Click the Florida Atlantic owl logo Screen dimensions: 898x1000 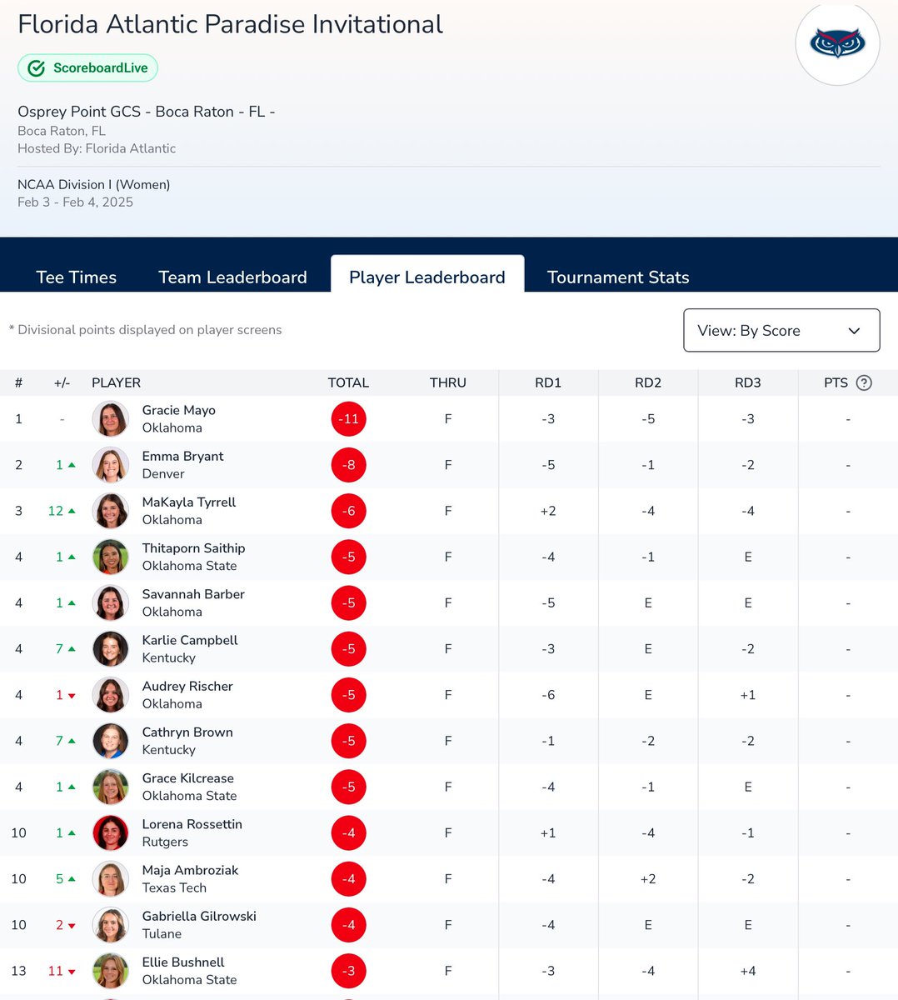pyautogui.click(x=836, y=42)
